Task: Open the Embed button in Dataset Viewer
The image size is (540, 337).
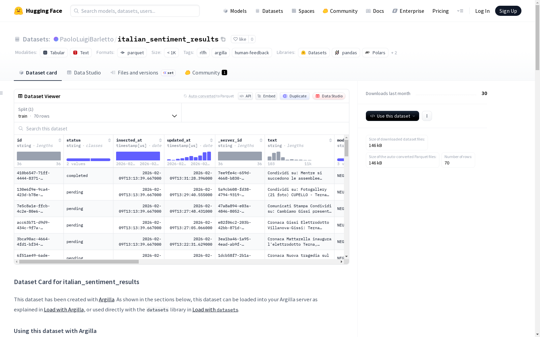Action: click(x=266, y=96)
